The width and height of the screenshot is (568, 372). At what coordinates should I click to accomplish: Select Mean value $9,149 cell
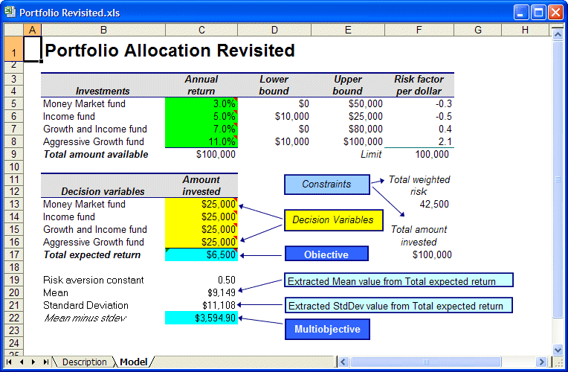tap(201, 292)
